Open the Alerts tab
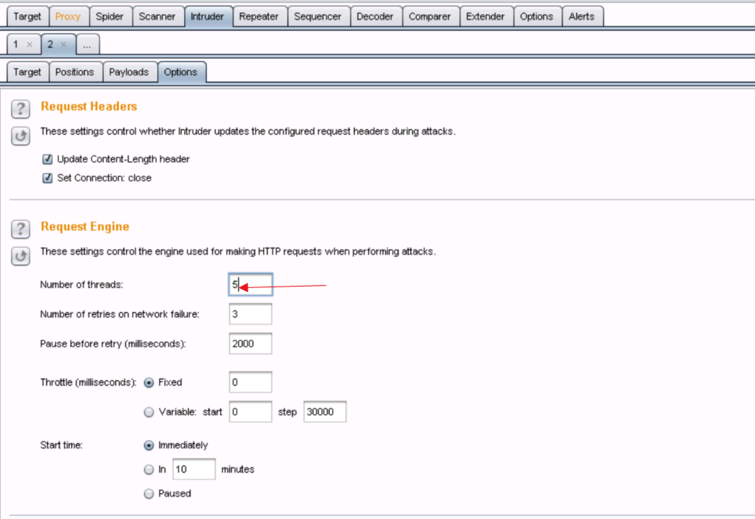This screenshot has height=519, width=755. 582,16
